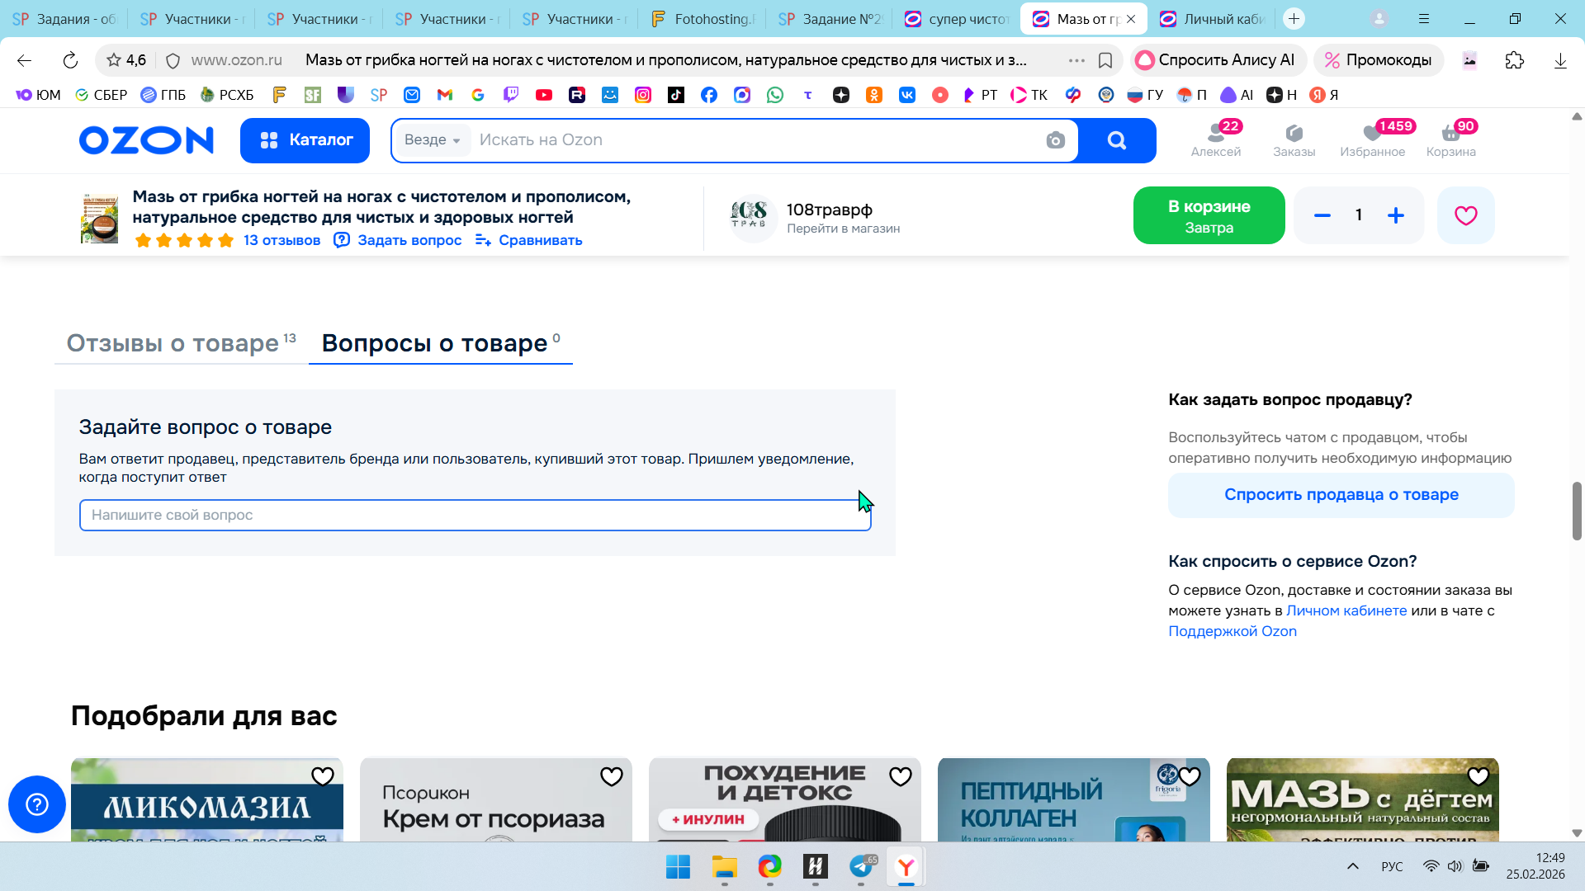Screen dimensions: 1585x891
Task: Expand the browser address bar three-dots menu
Action: point(1076,60)
